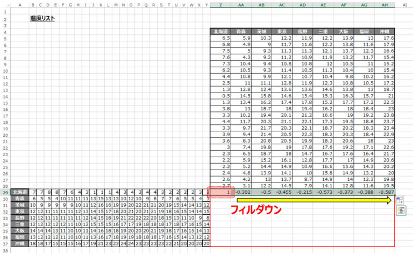Screen dimensions: 413x253
Task: Select the highlighted cell containing 1 in row 29
Action: pos(220,192)
